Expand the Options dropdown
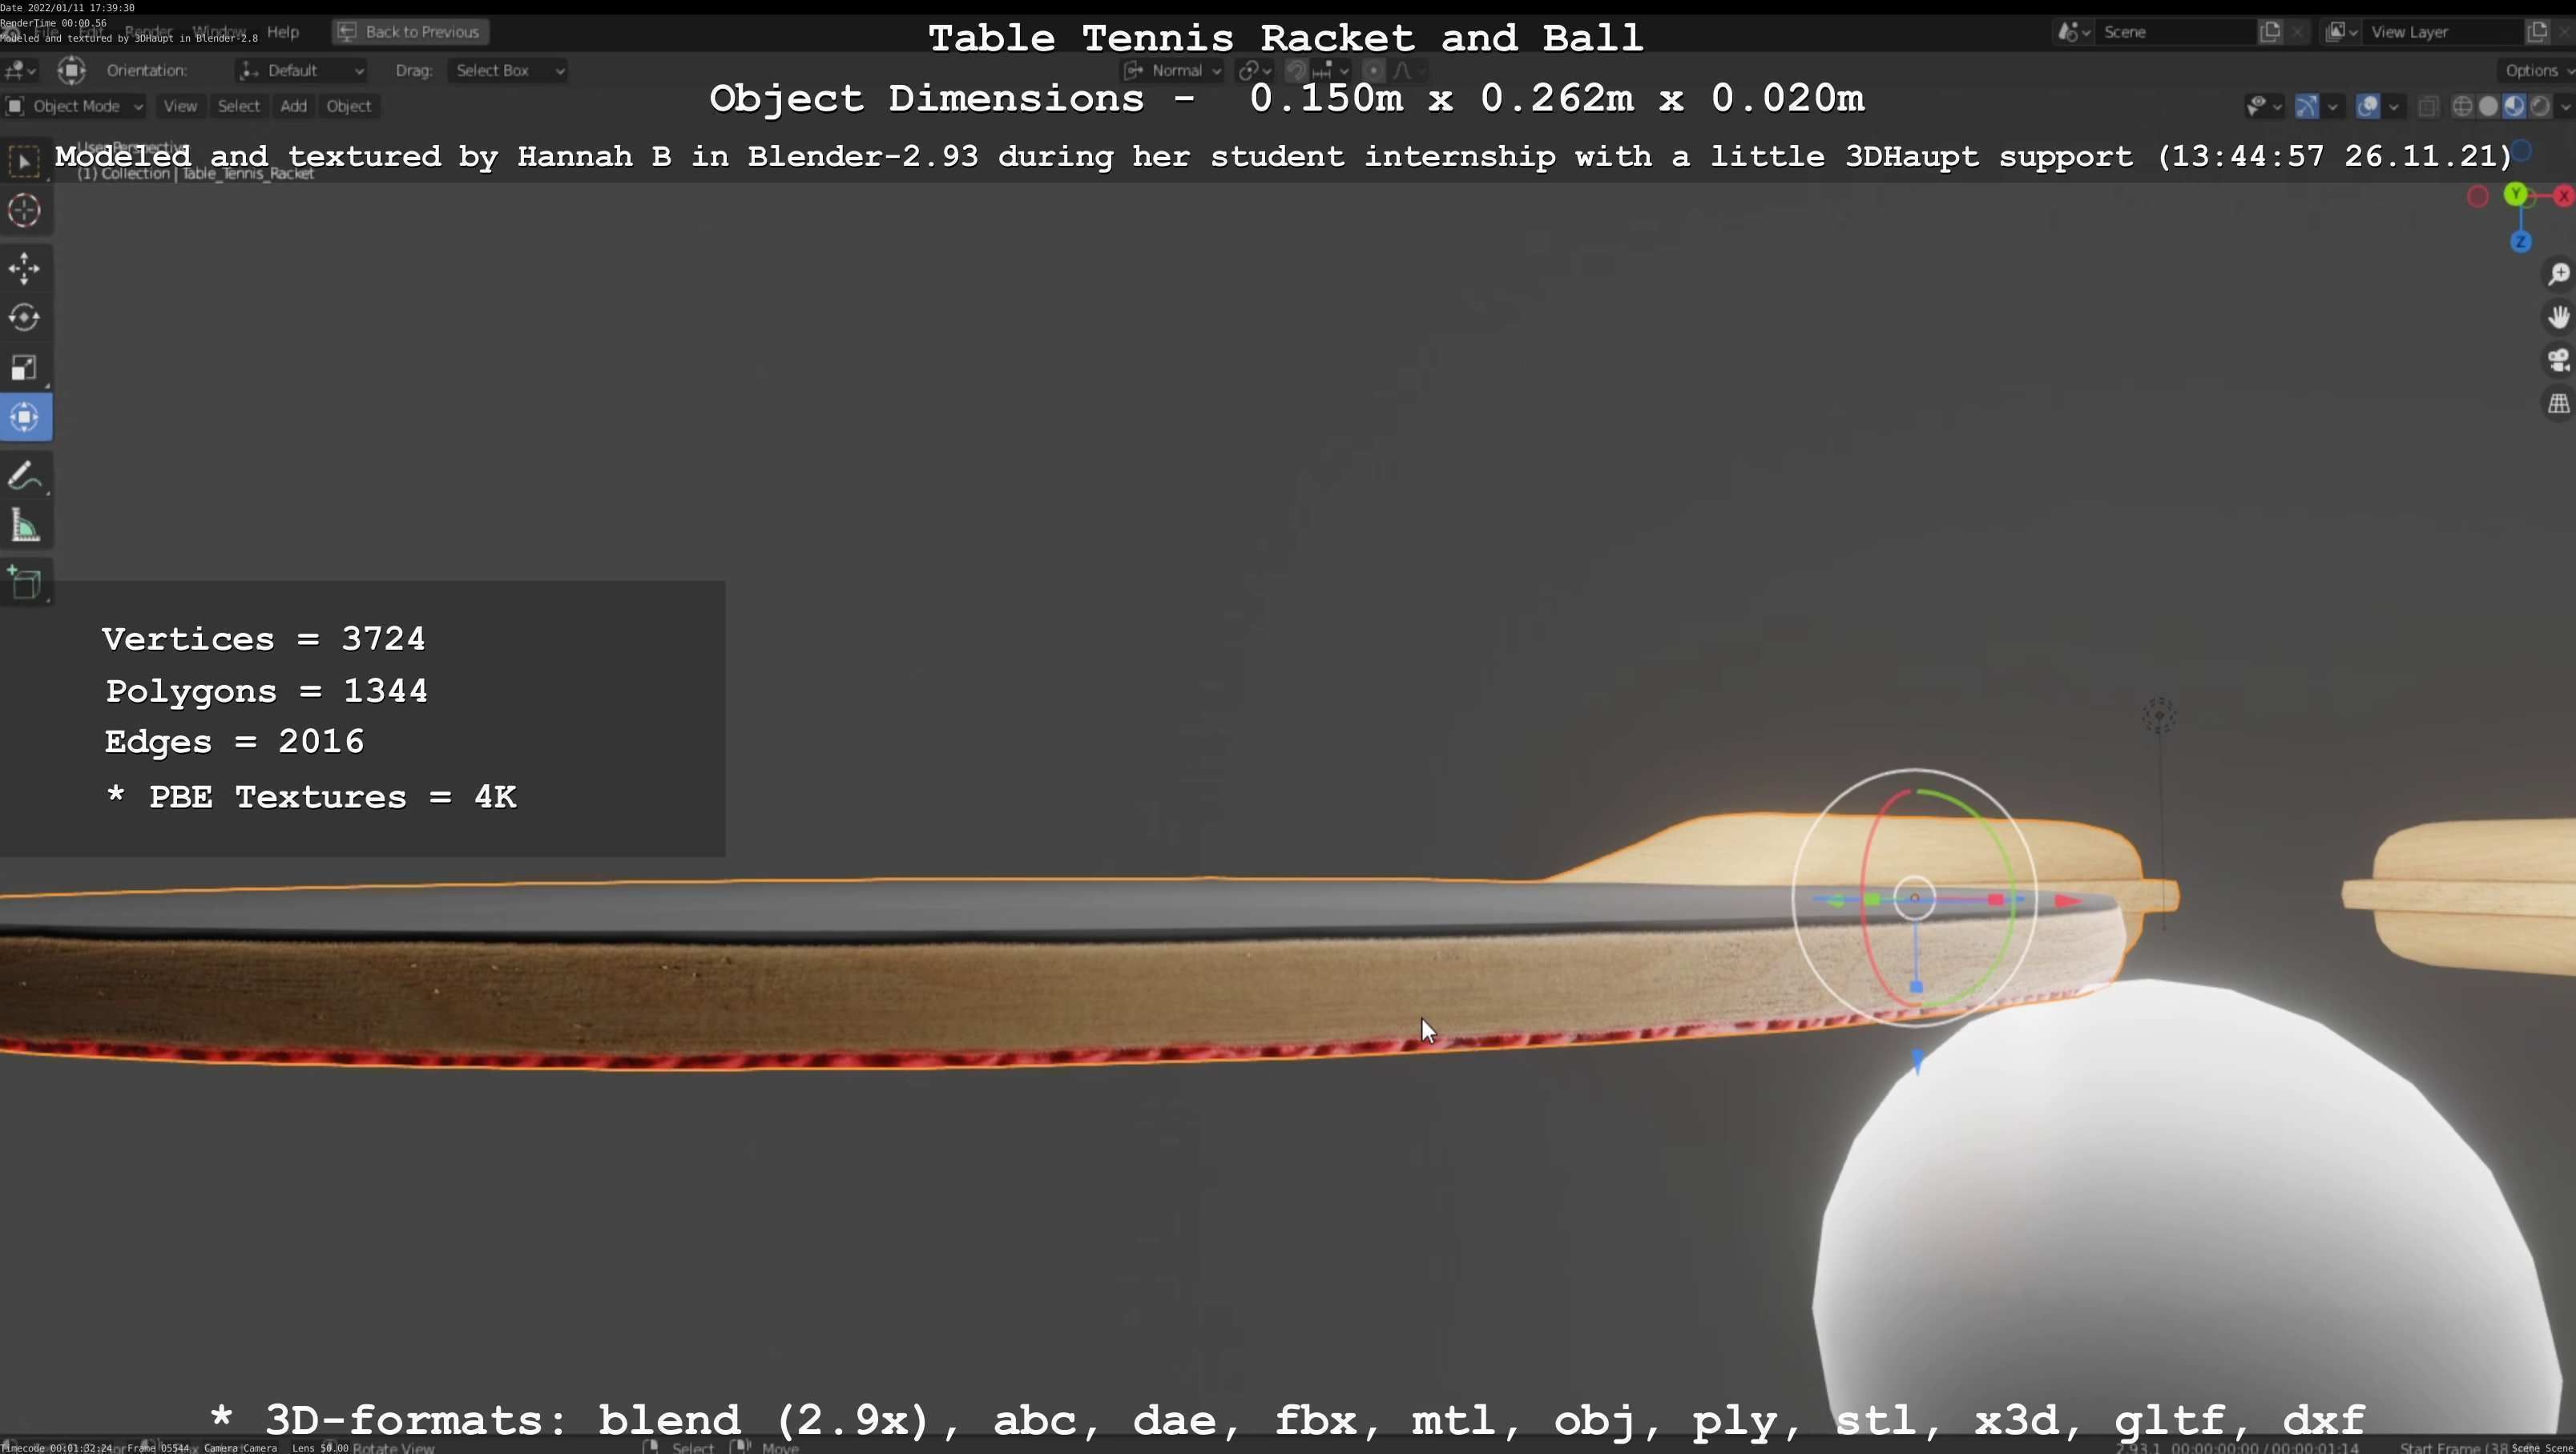2576x1454 pixels. (2536, 70)
